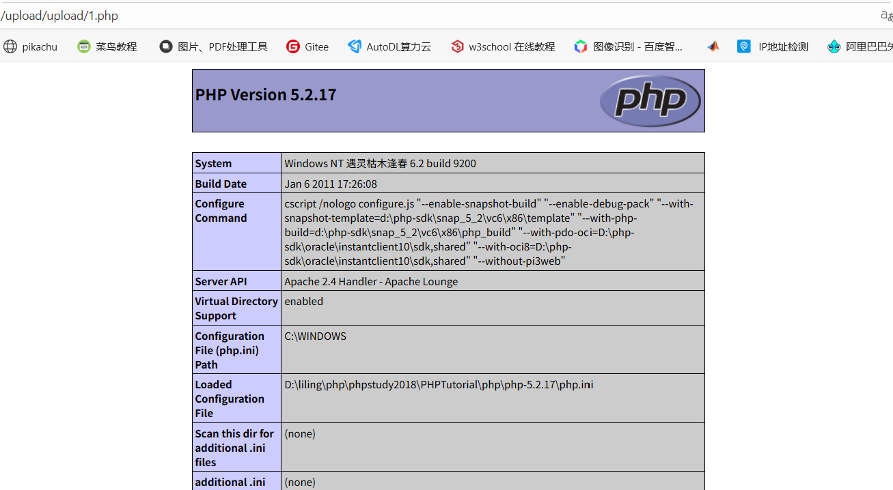Click the w3school 在线教程 bookmark icon

[x=457, y=46]
